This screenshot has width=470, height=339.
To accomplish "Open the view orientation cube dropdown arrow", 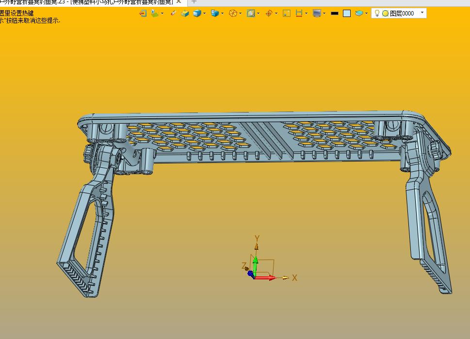I will click(222, 13).
